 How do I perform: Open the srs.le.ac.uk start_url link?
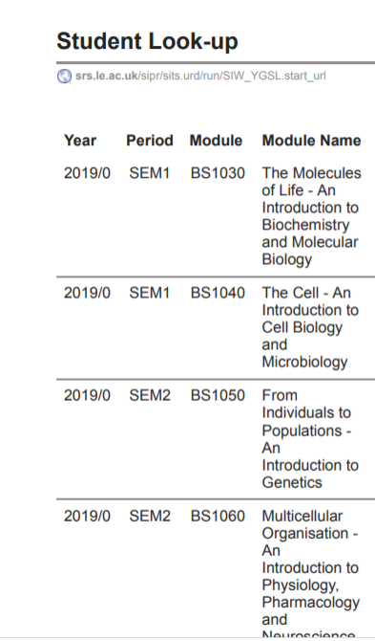tap(200, 76)
